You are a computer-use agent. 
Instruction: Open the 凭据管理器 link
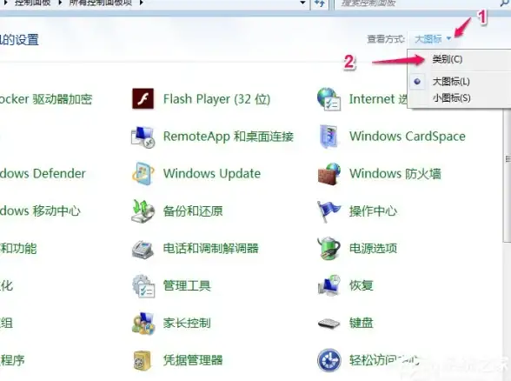coord(193,360)
